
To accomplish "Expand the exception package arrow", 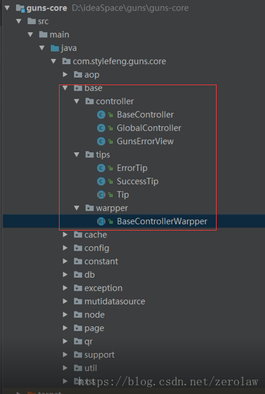I will pos(65,288).
